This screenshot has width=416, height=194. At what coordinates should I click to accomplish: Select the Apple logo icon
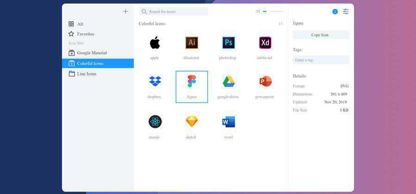(154, 43)
